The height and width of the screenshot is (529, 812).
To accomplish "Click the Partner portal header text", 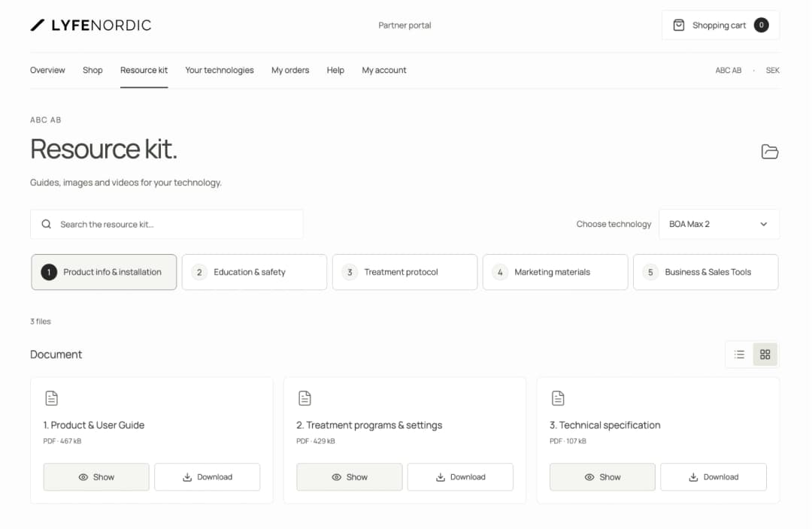I will [x=404, y=25].
